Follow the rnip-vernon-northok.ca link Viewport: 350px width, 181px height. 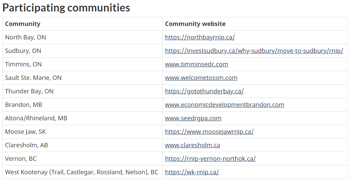pos(210,159)
